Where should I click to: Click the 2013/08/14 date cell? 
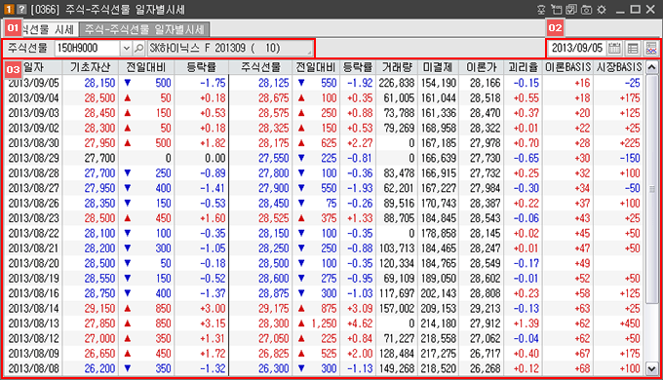[33, 308]
